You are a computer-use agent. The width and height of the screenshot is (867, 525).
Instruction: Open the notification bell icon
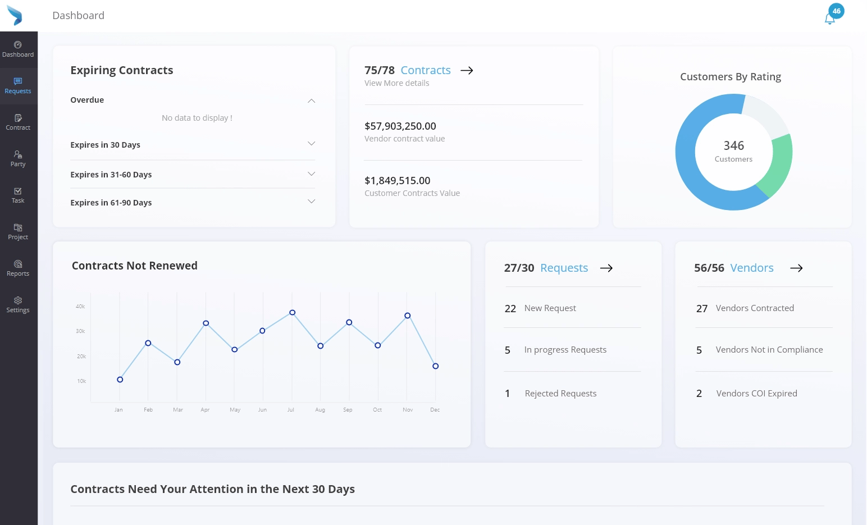point(829,19)
